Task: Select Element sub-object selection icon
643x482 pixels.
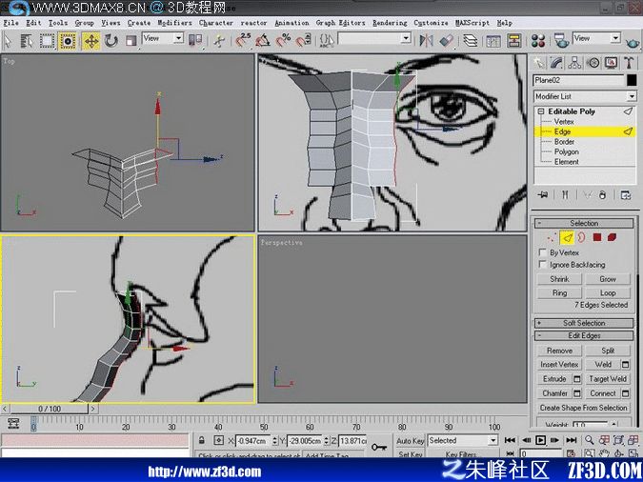Action: coord(613,237)
